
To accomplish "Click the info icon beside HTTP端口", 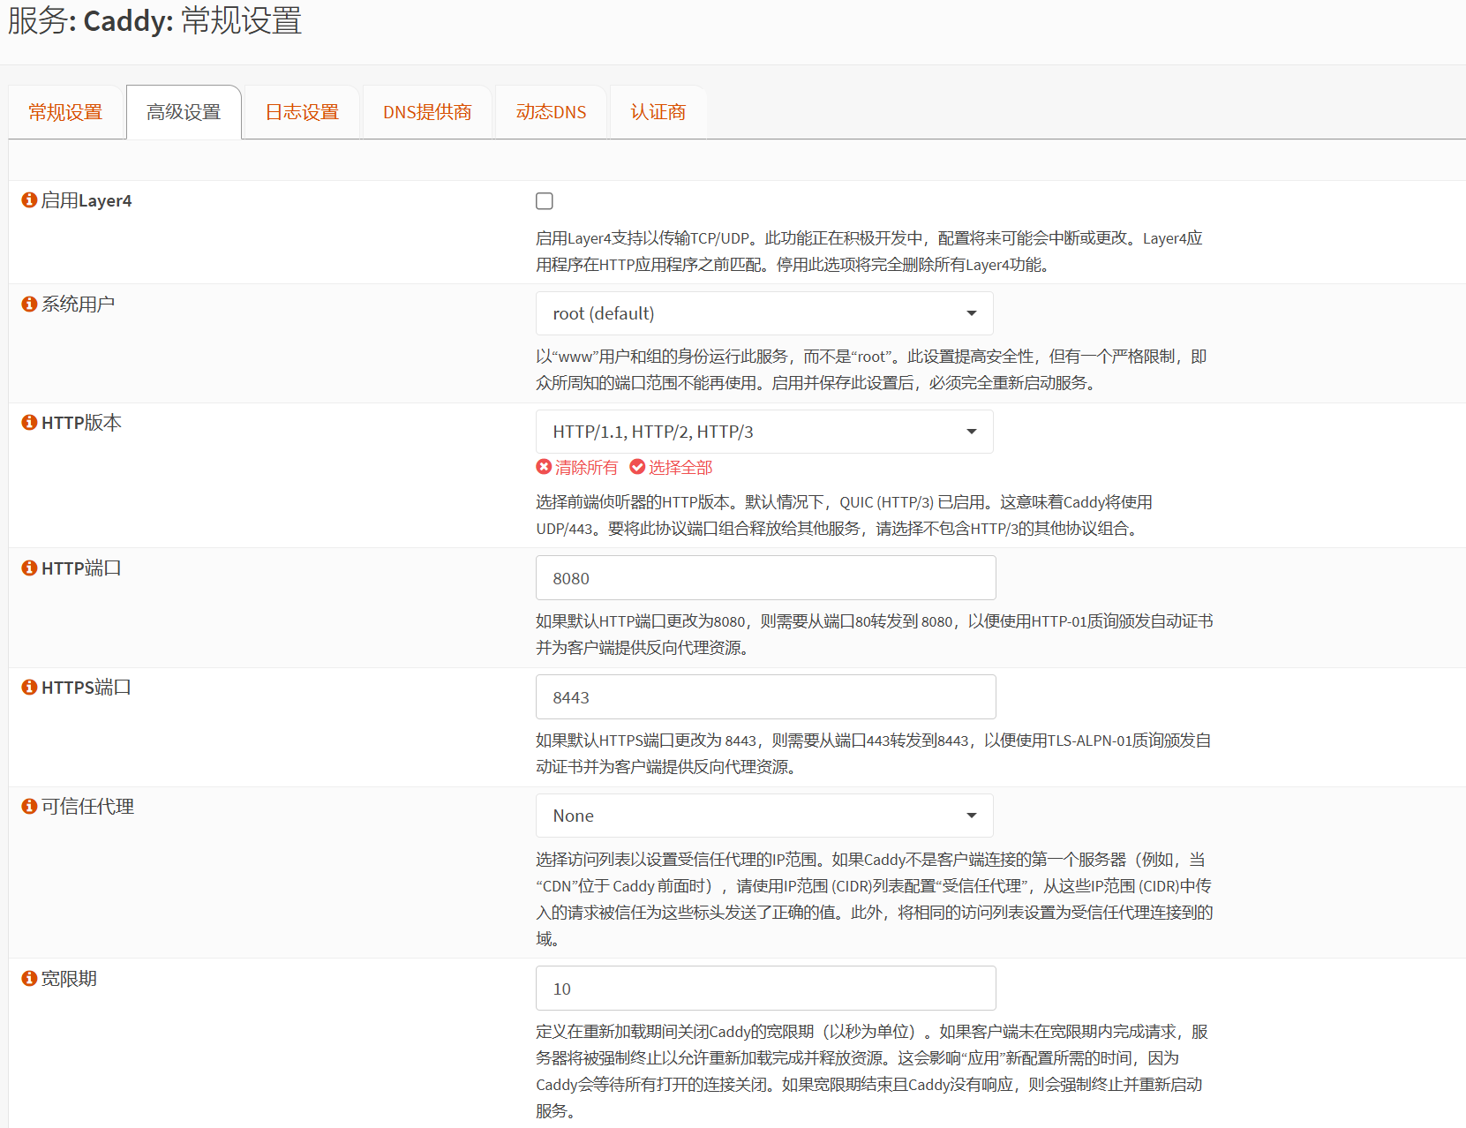I will pyautogui.click(x=29, y=568).
